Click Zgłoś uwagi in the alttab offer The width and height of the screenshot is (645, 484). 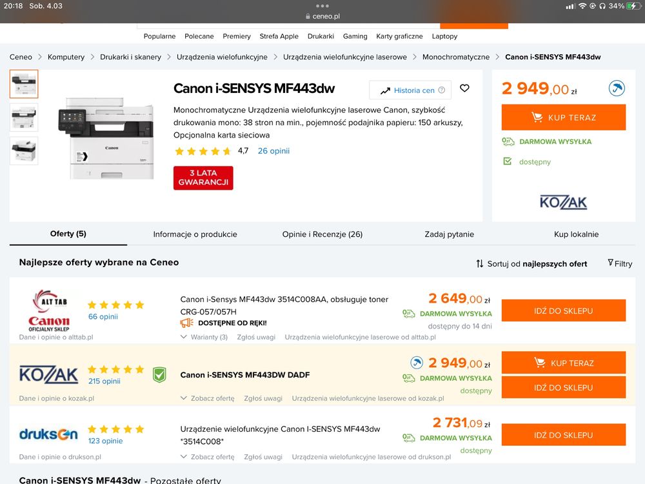(x=256, y=337)
